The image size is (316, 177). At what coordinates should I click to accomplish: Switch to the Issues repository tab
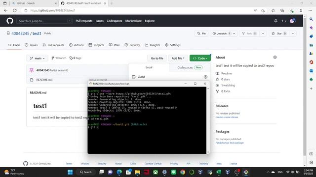31,45
